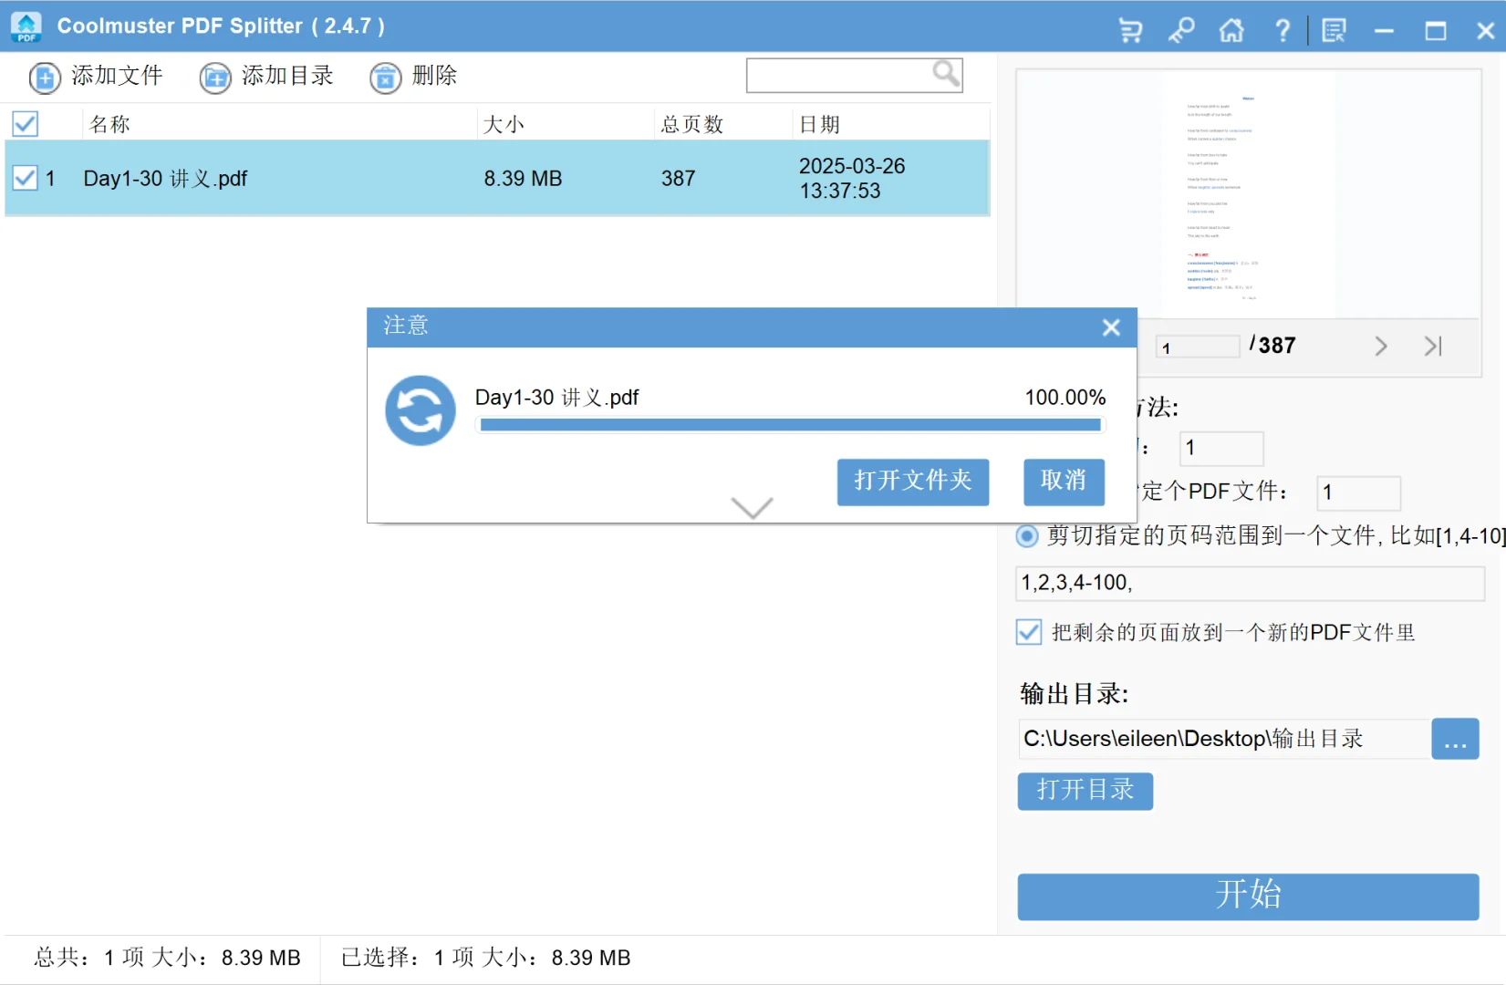The width and height of the screenshot is (1506, 985).
Task: Click the PDF page preview thumbnail
Action: click(1249, 195)
